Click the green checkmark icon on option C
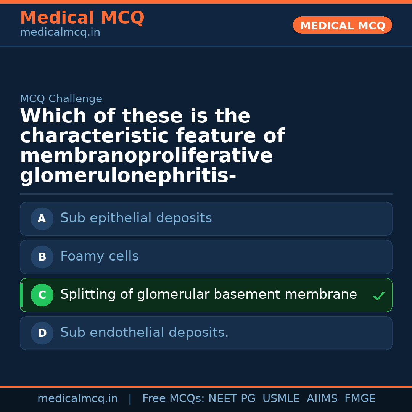This screenshot has width=412, height=412. pos(378,296)
